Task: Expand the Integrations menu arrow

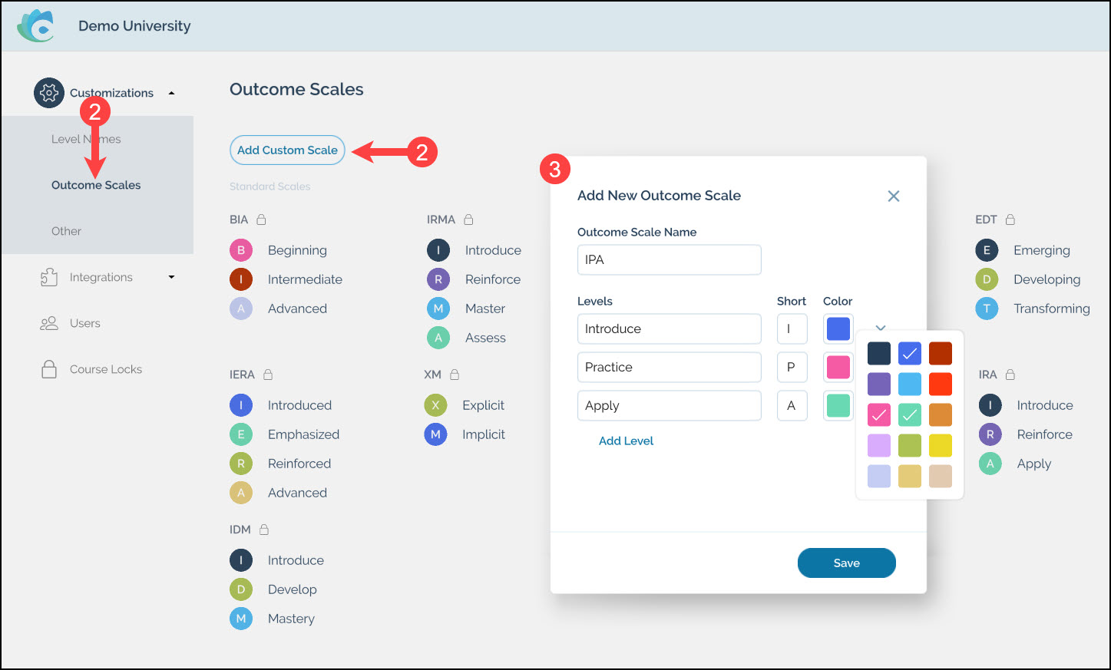Action: point(171,277)
